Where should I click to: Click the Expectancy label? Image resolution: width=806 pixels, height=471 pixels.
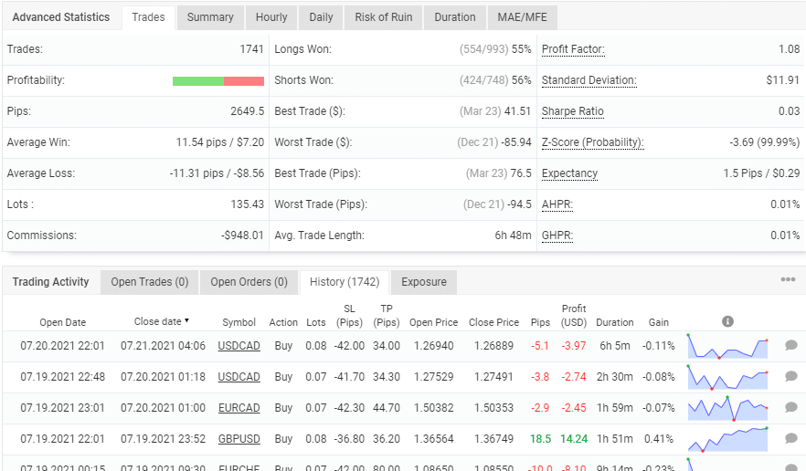(569, 173)
